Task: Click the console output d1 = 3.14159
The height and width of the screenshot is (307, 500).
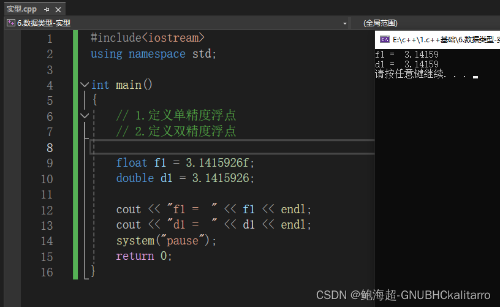Action: [407, 64]
